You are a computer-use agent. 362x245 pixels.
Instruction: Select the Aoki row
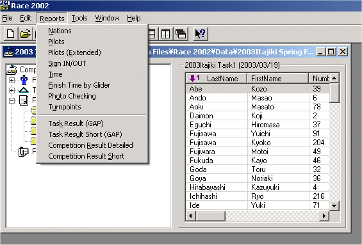[258, 107]
